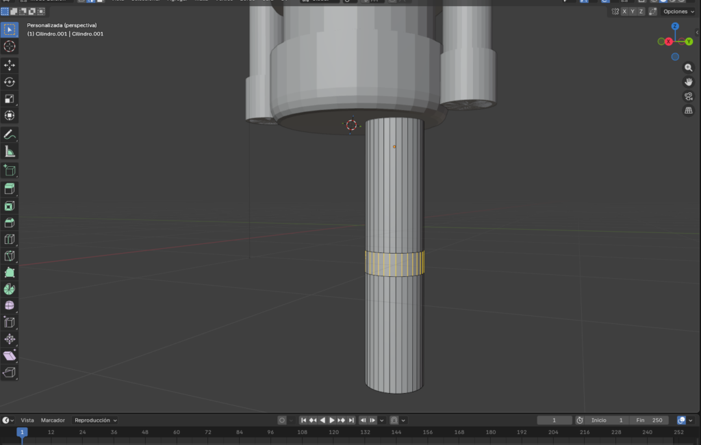The height and width of the screenshot is (445, 701).
Task: Click the current frame field showing 1
Action: point(555,420)
